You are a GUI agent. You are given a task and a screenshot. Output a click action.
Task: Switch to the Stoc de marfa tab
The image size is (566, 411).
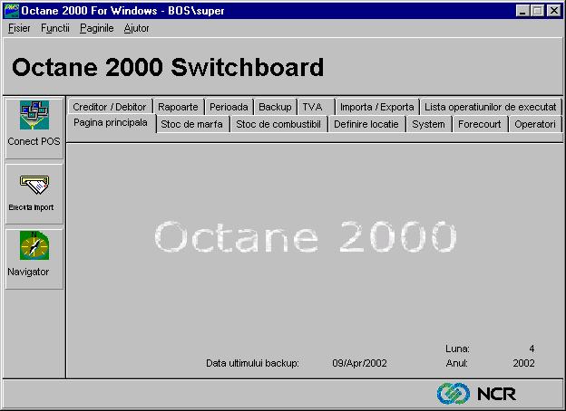click(x=191, y=124)
